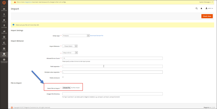Viewport: 217px width, 109px height.
Task: Open the Marketing megaphone icon
Action: [x=4, y=32]
